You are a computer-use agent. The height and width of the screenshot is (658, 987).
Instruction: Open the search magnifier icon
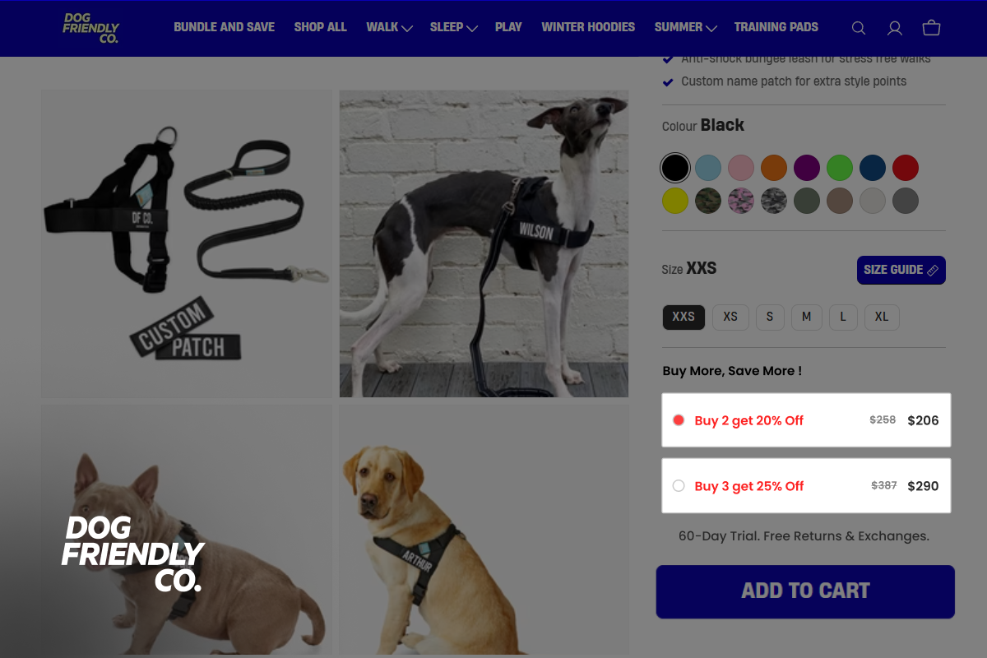tap(859, 28)
